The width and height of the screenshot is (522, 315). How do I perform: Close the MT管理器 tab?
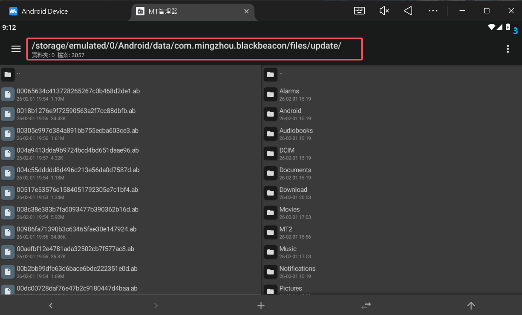[246, 12]
